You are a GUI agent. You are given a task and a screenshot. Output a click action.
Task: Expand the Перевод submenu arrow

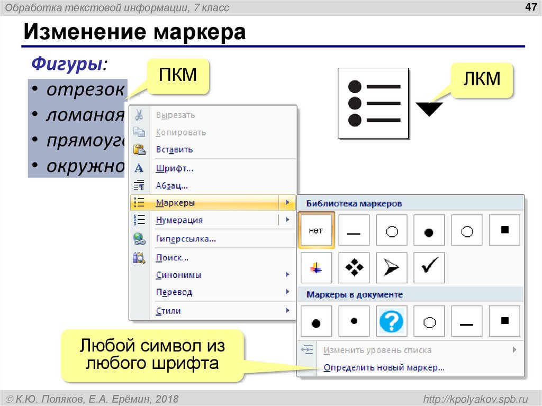tap(287, 292)
